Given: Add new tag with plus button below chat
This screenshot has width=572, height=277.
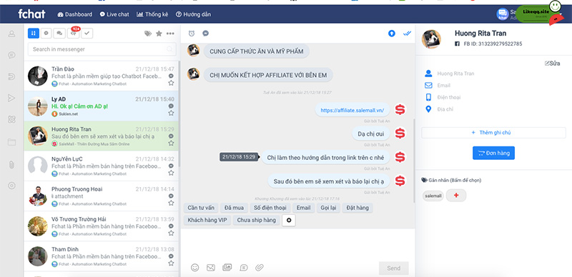Looking at the screenshot, I should 289,220.
